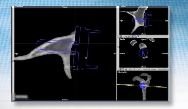Set the orthographic view to Right
188x109 pixels.
131,69
